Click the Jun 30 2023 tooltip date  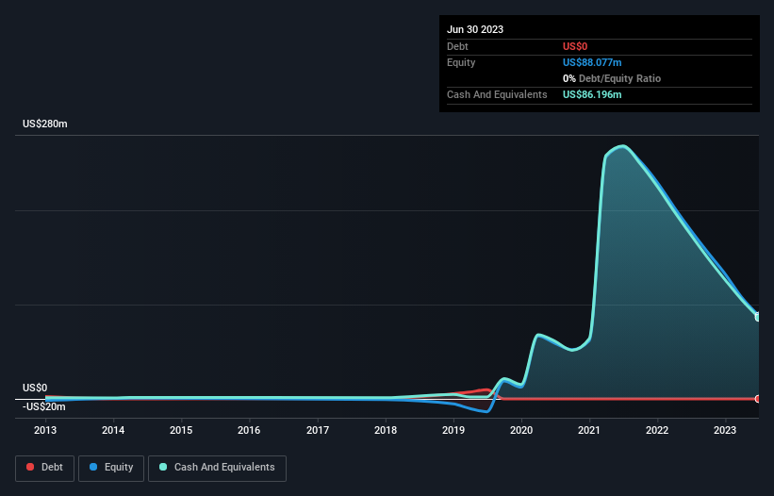click(475, 29)
